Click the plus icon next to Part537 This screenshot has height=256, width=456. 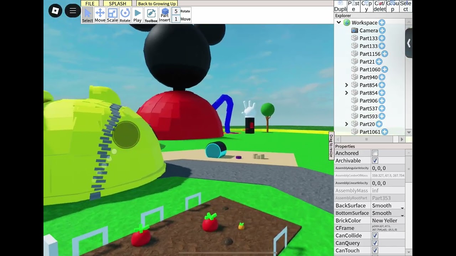point(382,108)
